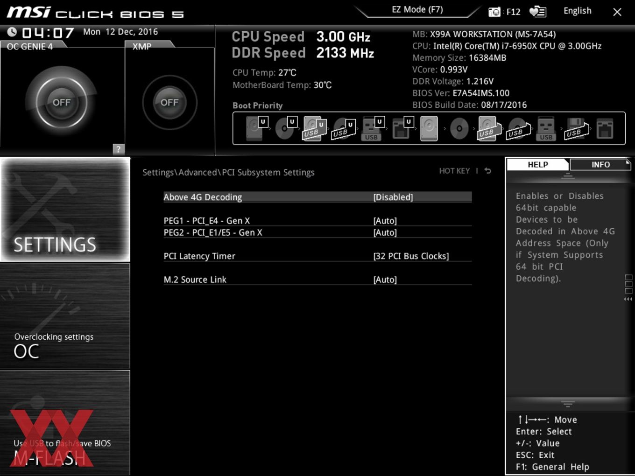Click the date Mon 12 Dec, 2016
This screenshot has width=635, height=476.
120,32
